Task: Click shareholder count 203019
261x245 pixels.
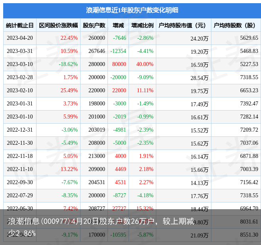Action: tap(97, 130)
